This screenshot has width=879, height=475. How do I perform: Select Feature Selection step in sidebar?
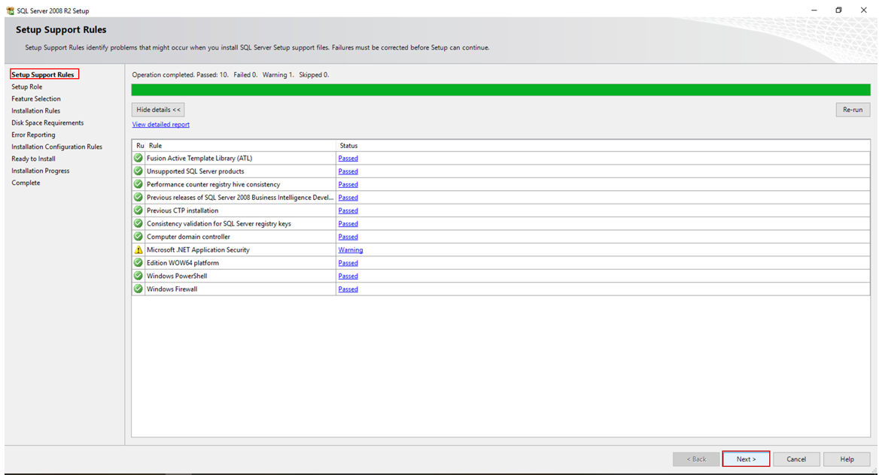pyautogui.click(x=36, y=98)
